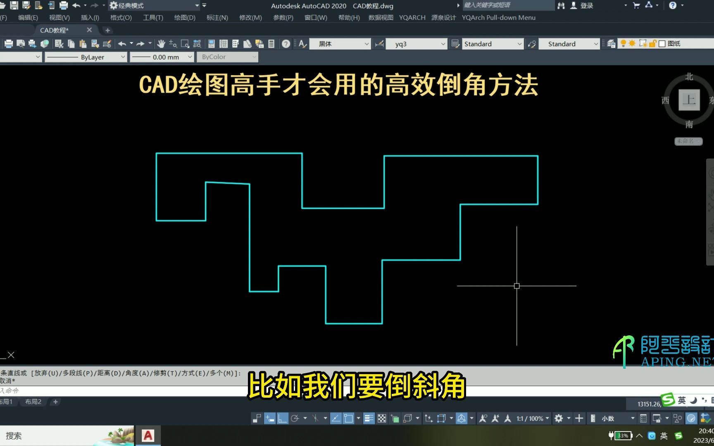Open the ByLayer linetype dropdown
Image resolution: width=714 pixels, height=446 pixels.
(86, 57)
